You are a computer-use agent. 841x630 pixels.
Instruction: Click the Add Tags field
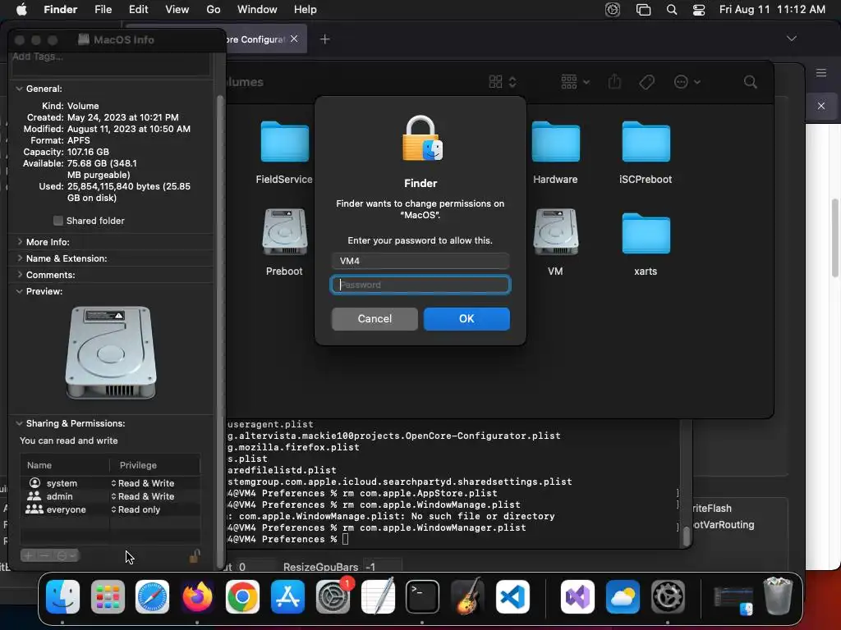click(111, 62)
